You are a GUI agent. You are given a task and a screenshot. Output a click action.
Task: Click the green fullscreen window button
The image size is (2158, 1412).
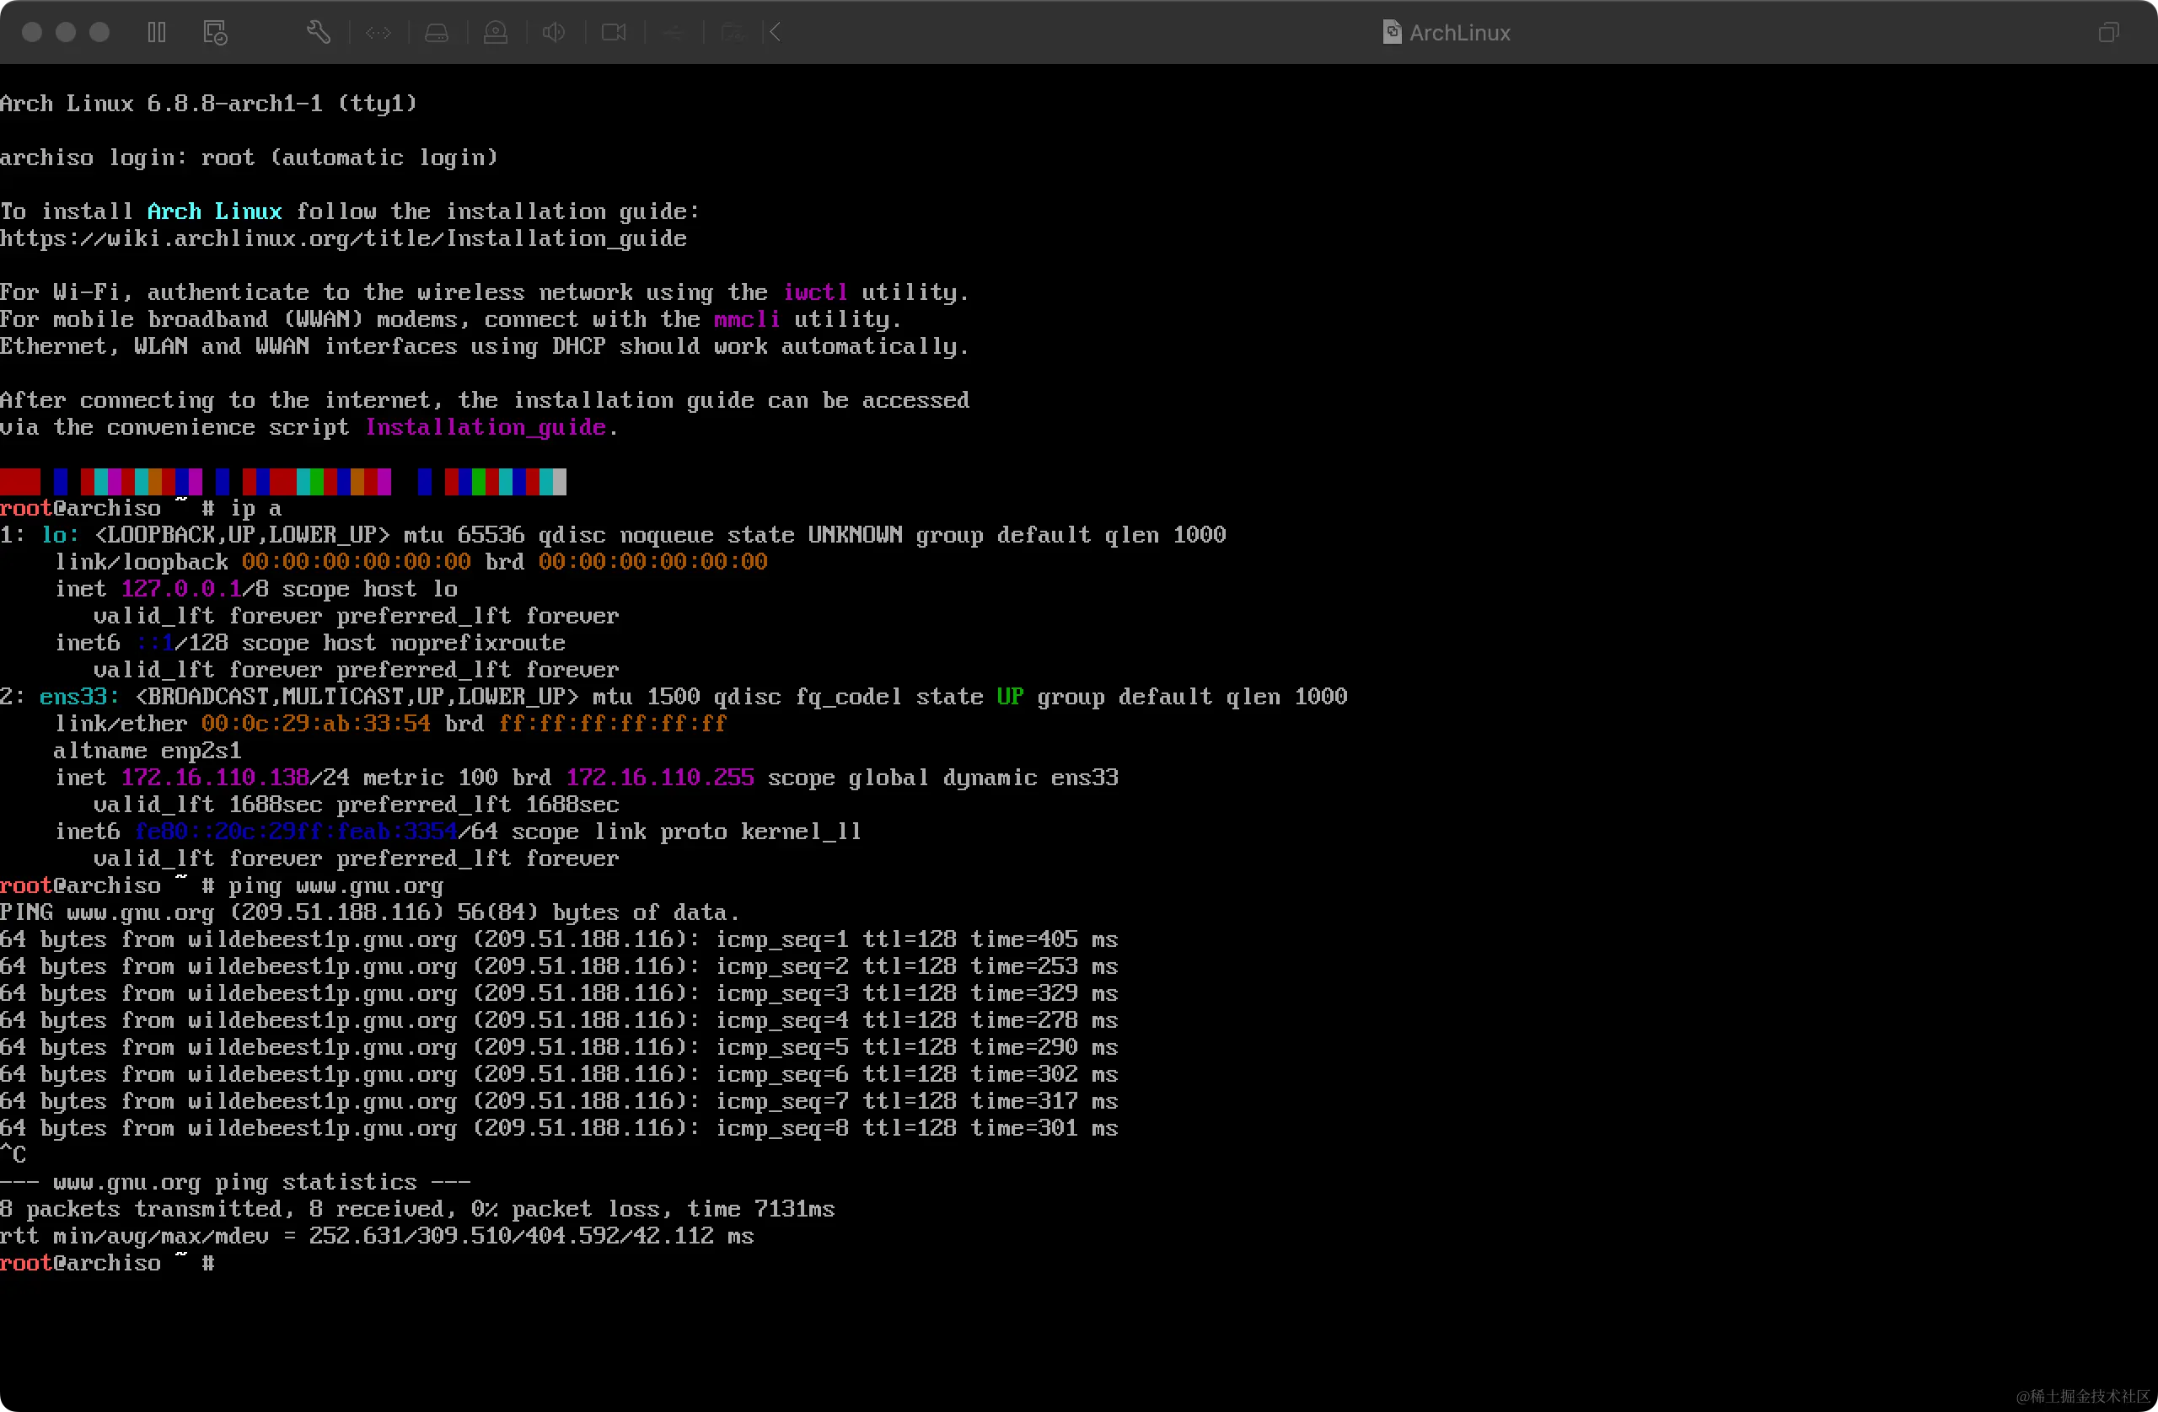click(x=99, y=33)
